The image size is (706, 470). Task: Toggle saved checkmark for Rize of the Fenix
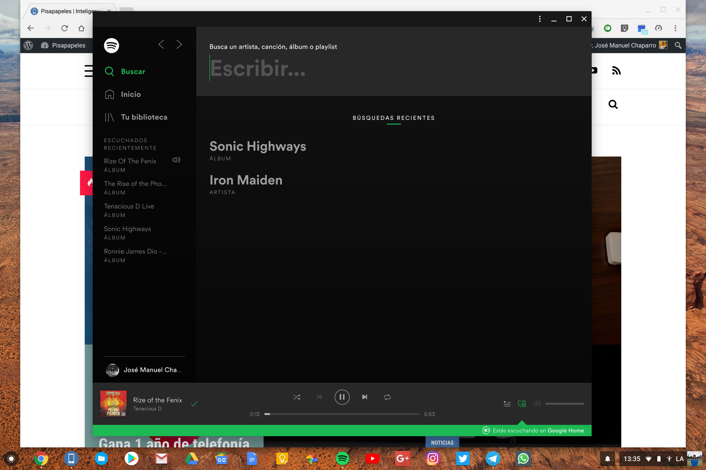(194, 404)
